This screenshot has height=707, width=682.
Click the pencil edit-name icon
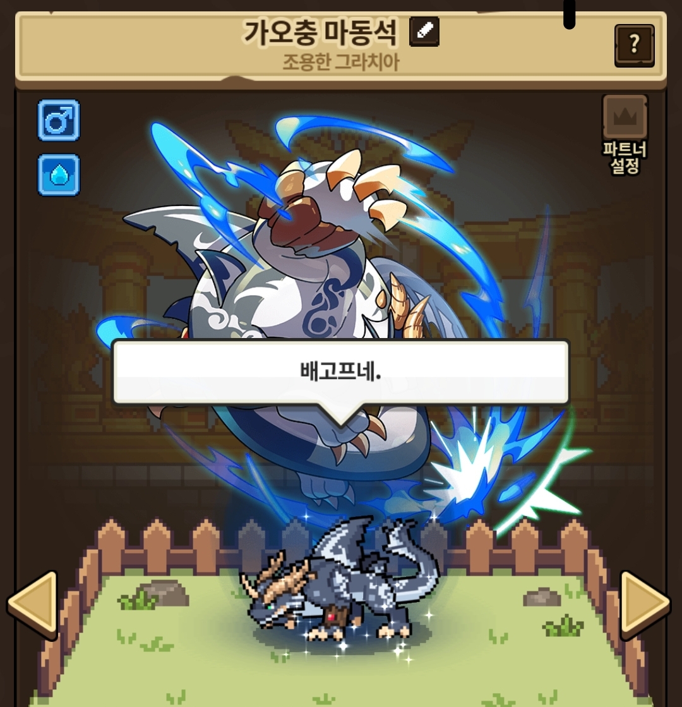pos(424,32)
